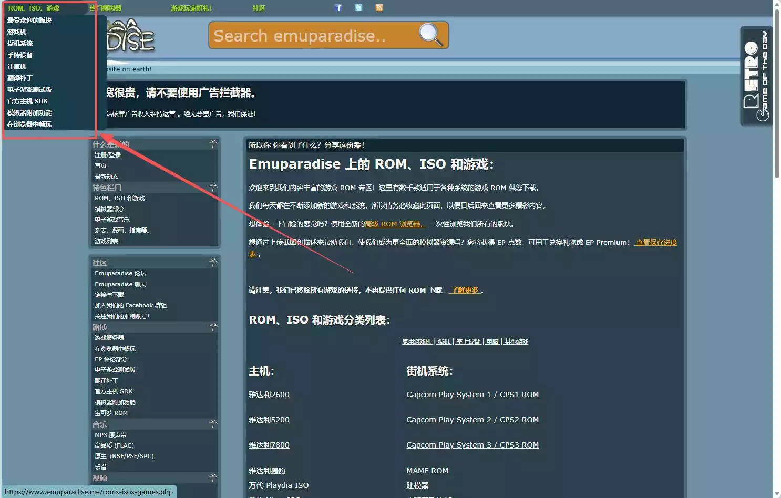781x498 pixels.
Task: Open the 雅达利7800 ROM list
Action: (269, 445)
